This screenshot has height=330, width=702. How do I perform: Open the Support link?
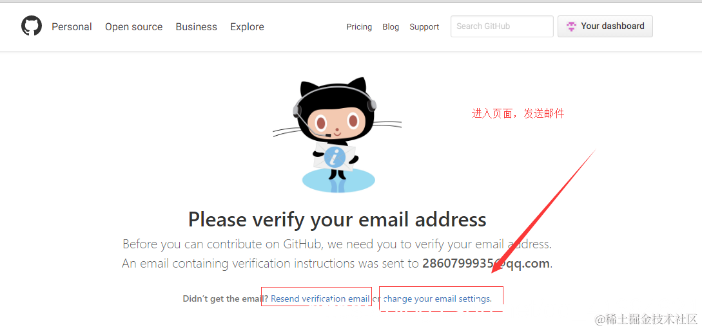coord(424,27)
